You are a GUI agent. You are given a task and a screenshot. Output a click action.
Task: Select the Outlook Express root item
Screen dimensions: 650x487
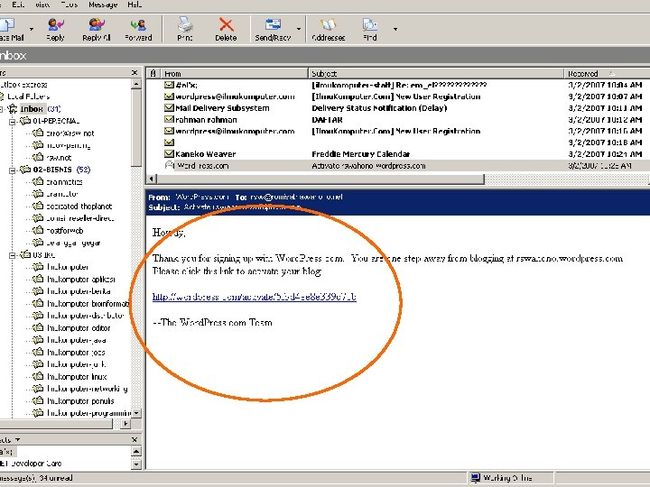(x=24, y=85)
